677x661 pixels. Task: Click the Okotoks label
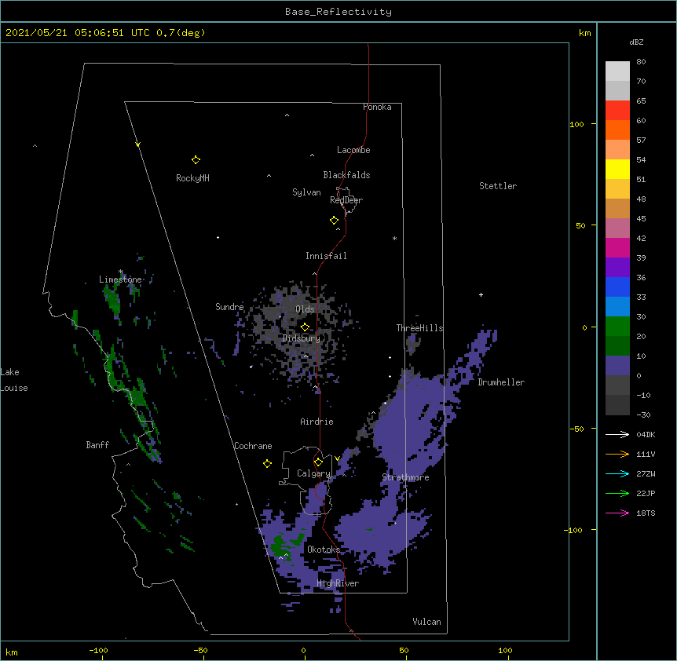[324, 550]
